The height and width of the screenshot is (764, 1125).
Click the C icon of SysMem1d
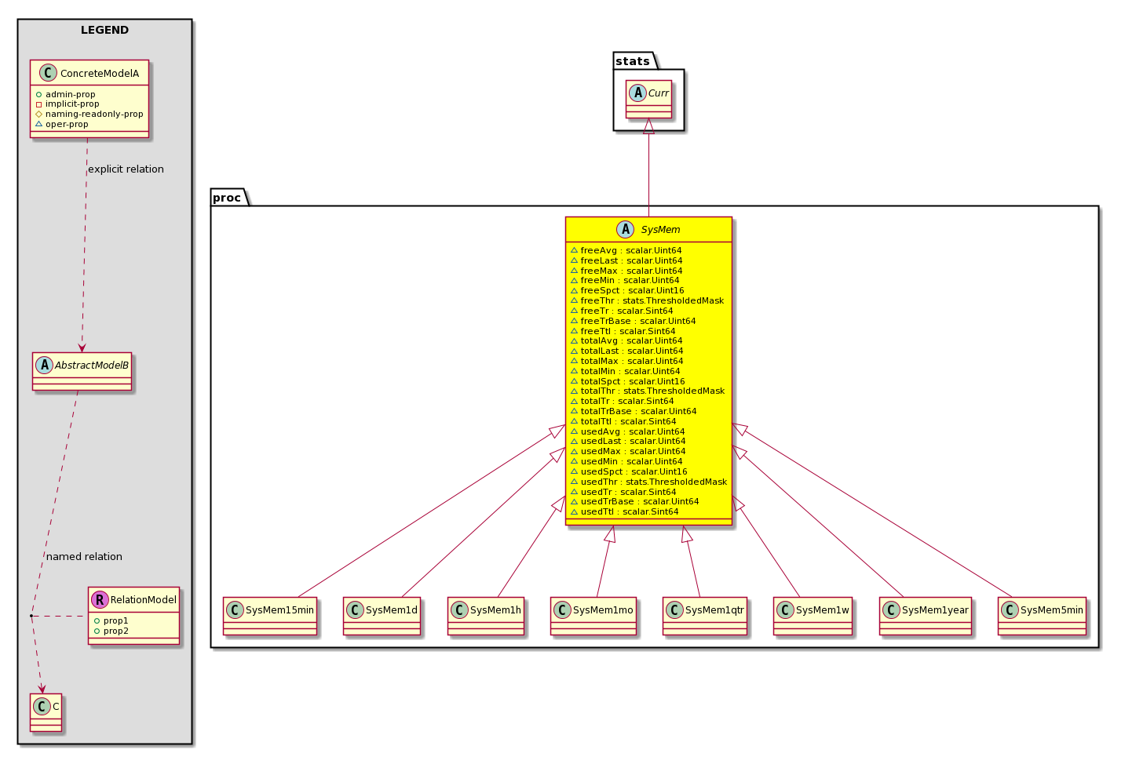[355, 609]
